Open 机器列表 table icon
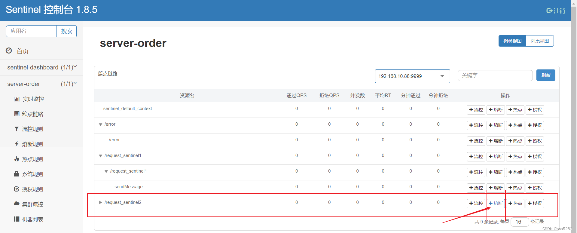577x233 pixels. [17, 219]
